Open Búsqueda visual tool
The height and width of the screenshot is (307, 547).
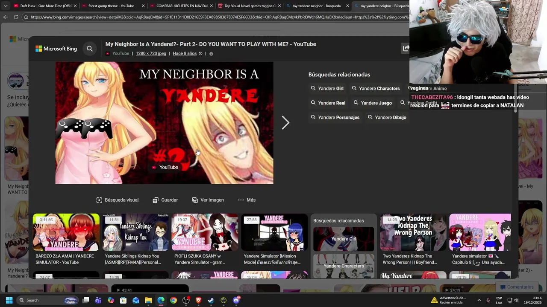(118, 200)
